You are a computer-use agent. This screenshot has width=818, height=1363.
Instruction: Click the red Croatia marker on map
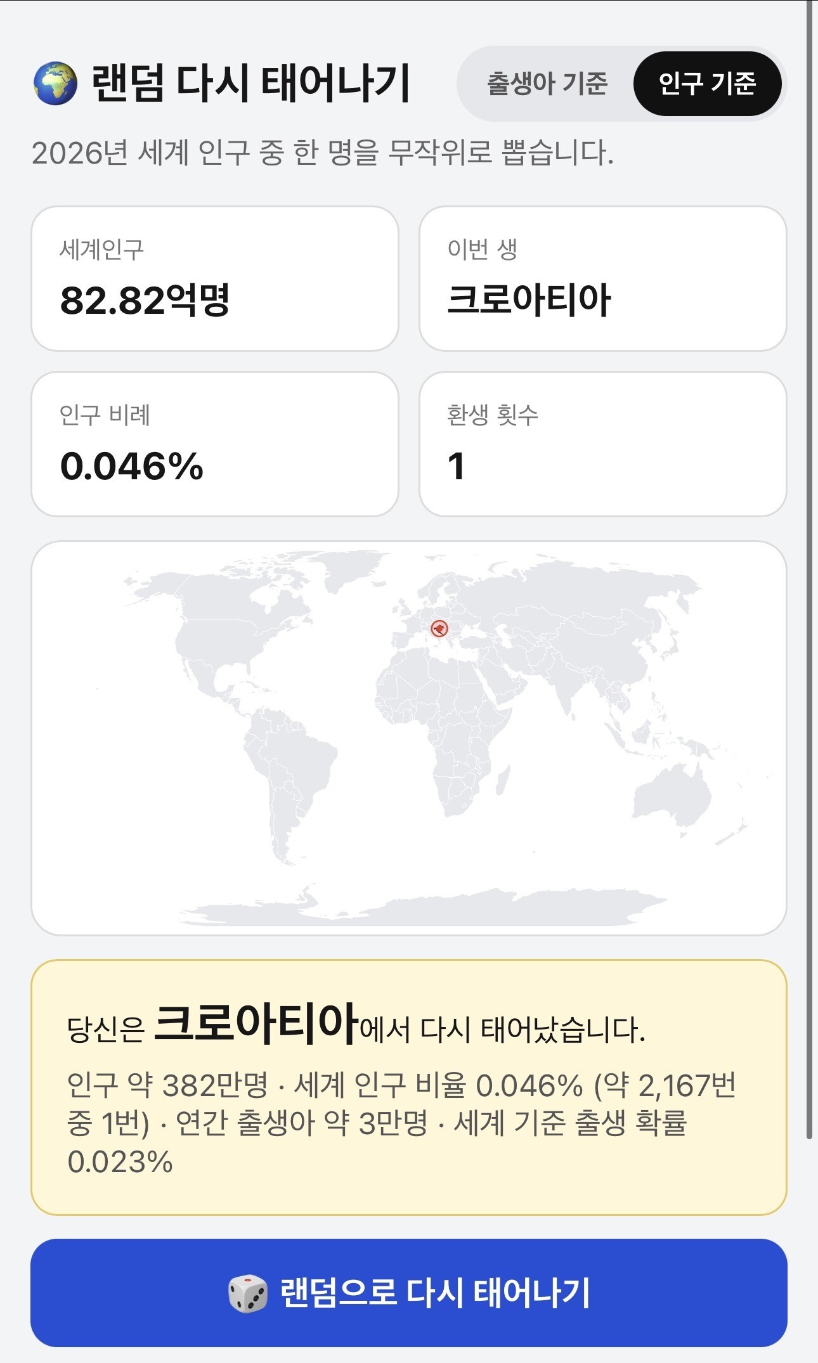pyautogui.click(x=439, y=628)
